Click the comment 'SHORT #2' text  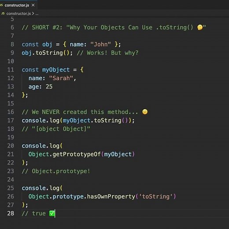coord(47,27)
